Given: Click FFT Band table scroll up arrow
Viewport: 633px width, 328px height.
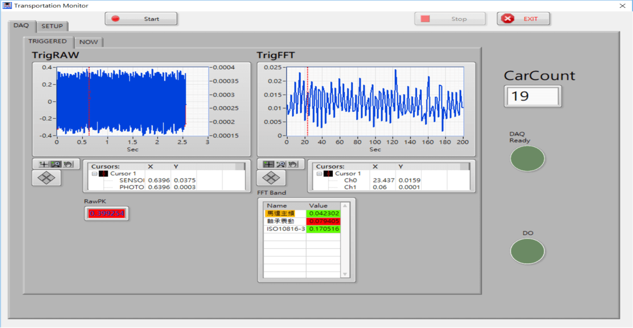Looking at the screenshot, I should pyautogui.click(x=345, y=205).
